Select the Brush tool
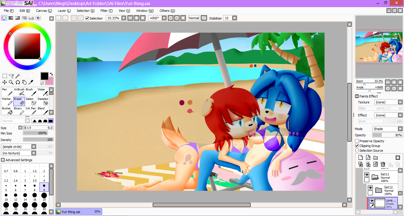 (x=31, y=92)
